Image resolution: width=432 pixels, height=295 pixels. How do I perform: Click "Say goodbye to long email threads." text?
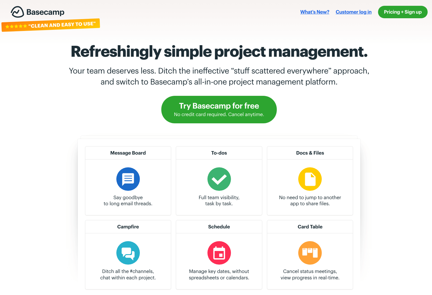click(x=128, y=200)
